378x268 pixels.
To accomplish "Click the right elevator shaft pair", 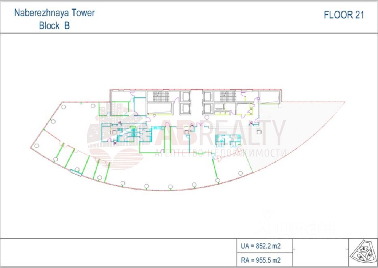I will pos(207,102).
